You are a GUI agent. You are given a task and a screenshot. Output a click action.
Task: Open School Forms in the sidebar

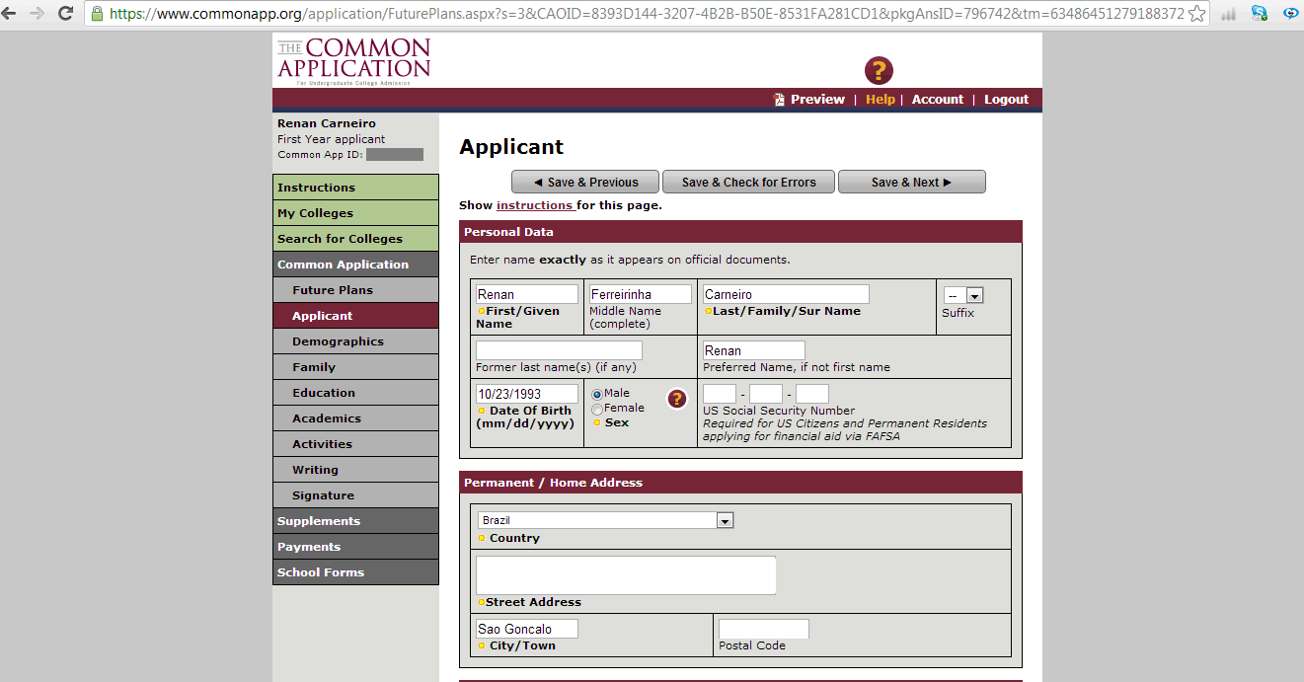click(355, 572)
